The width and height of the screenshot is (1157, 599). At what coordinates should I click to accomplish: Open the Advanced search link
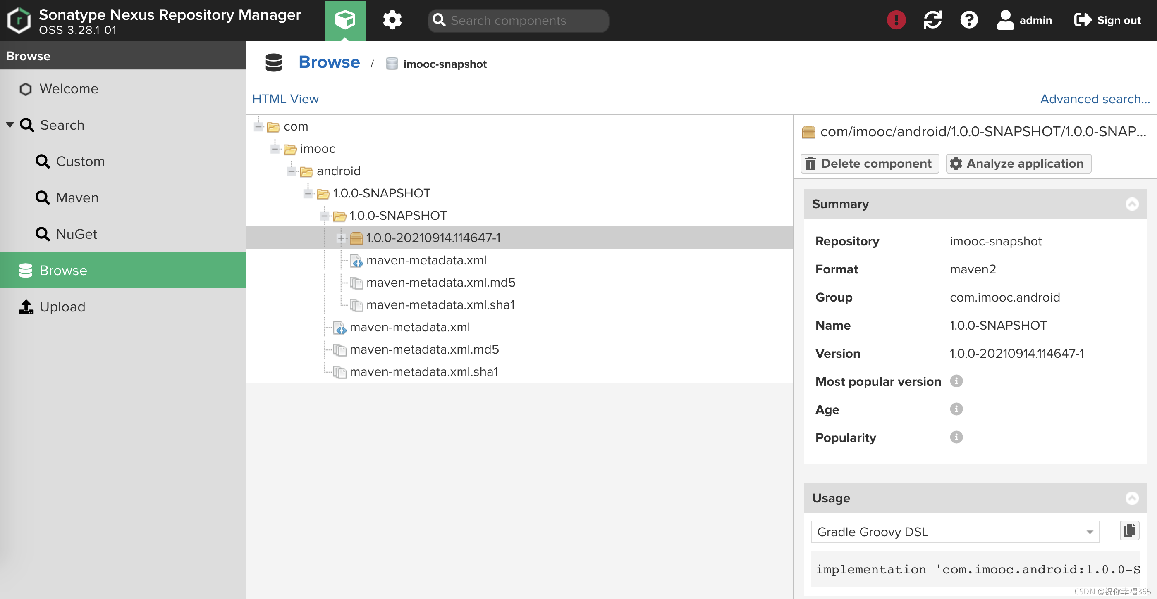(1095, 99)
